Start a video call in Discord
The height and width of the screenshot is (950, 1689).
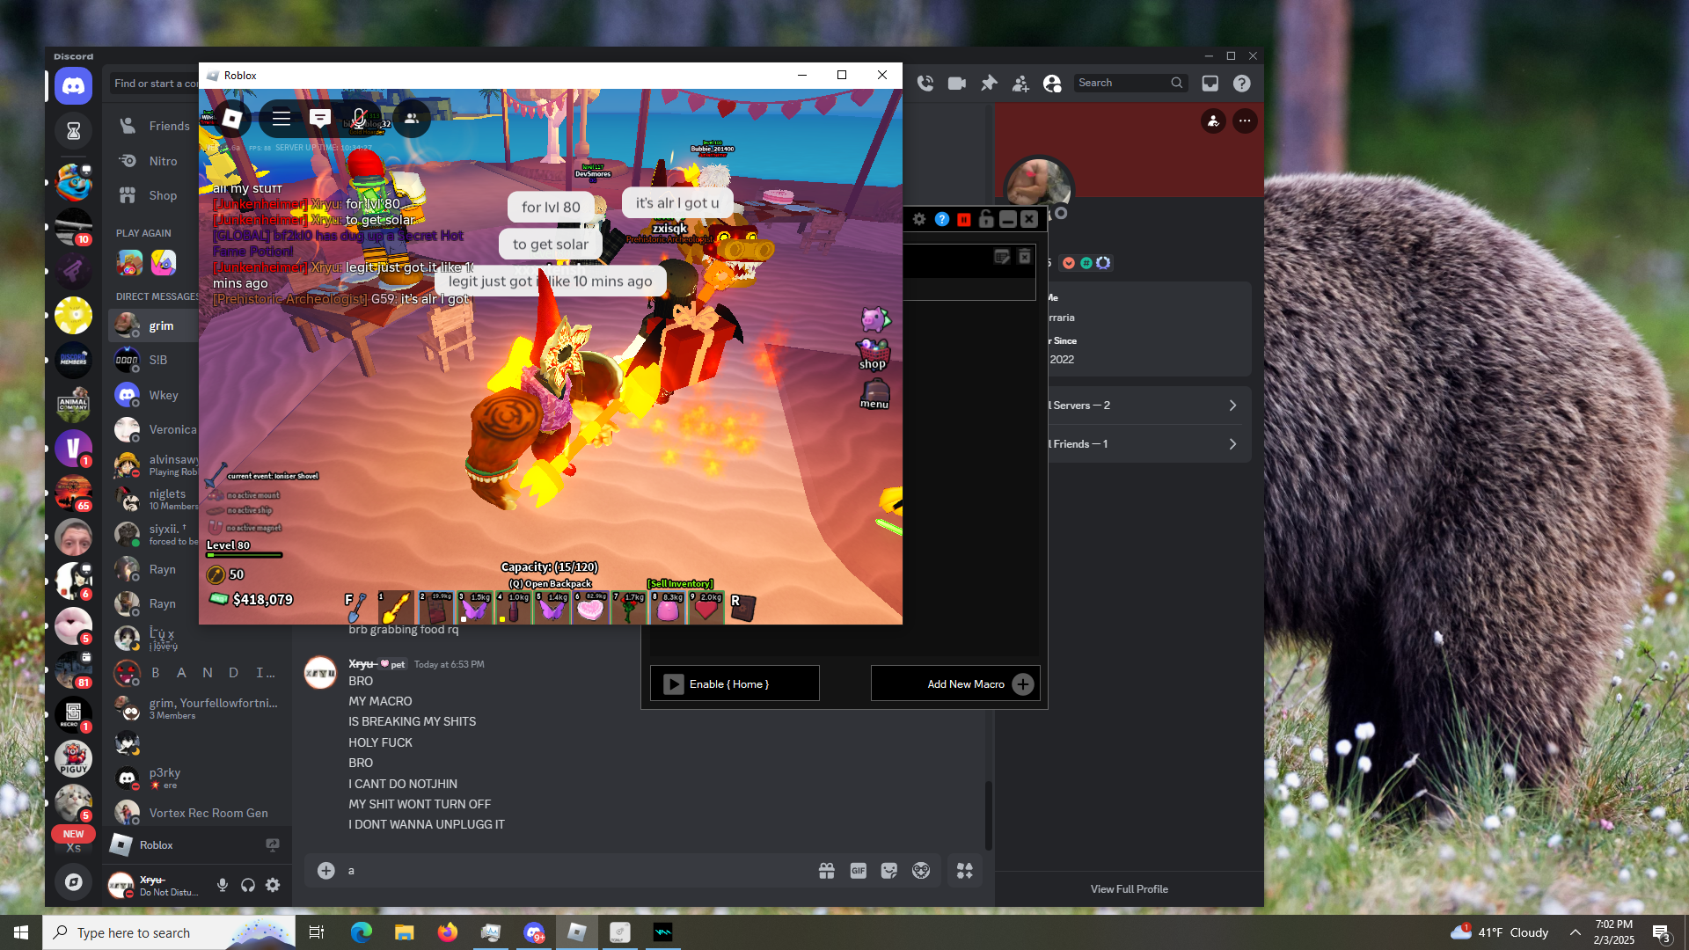tap(957, 83)
